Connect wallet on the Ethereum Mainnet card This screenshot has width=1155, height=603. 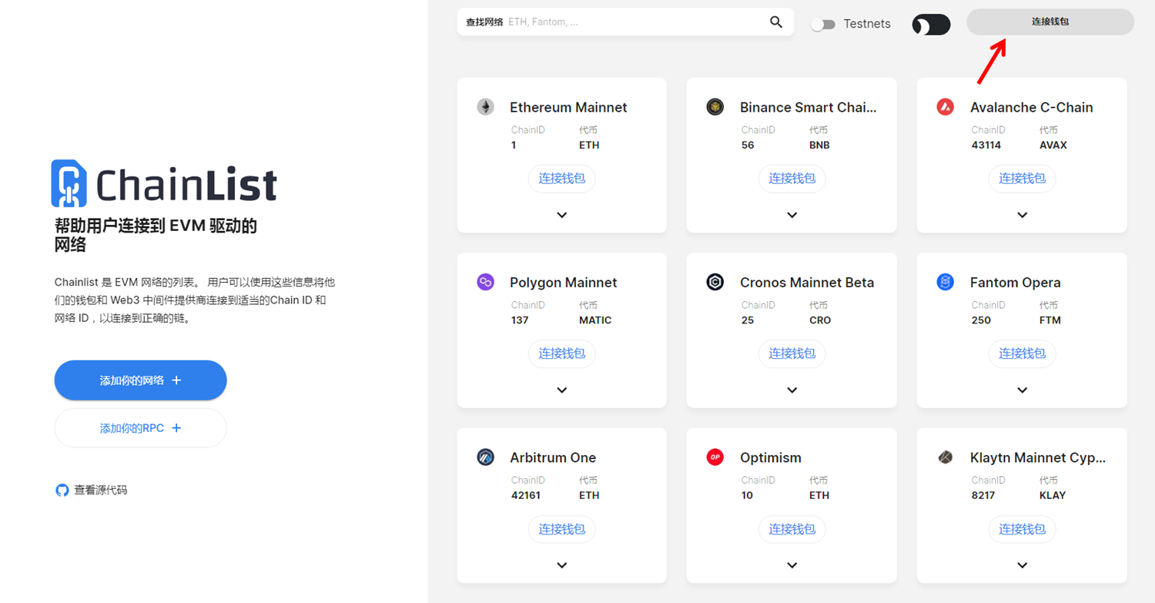(x=562, y=179)
